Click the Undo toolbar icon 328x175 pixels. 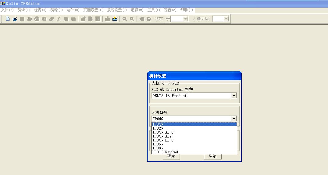click(37, 19)
